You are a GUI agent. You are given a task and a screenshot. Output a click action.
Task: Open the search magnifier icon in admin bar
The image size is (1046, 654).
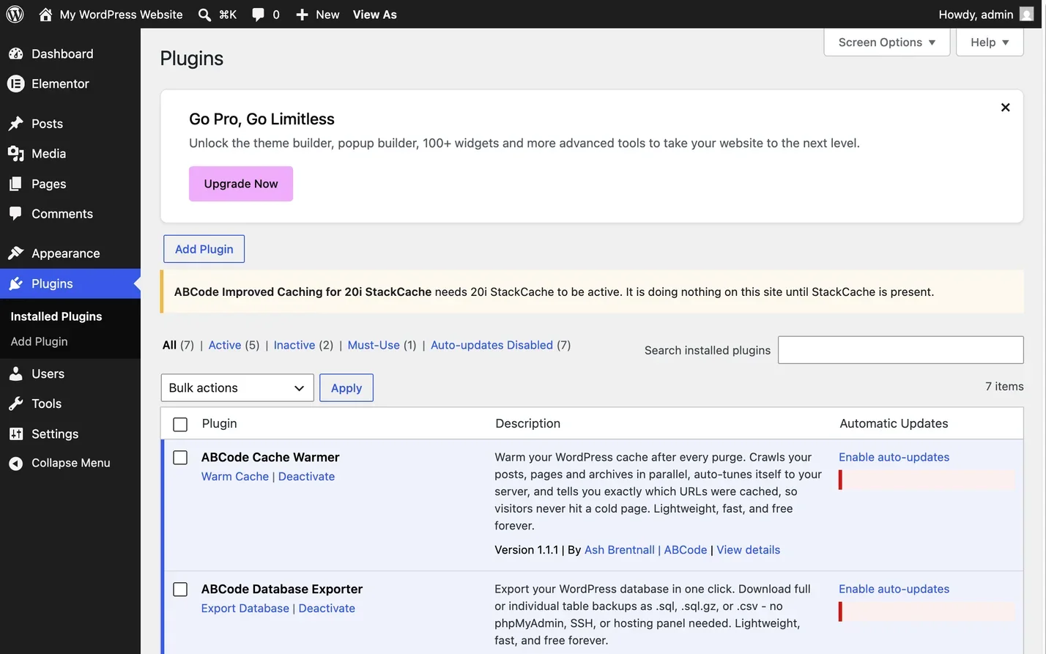click(x=204, y=15)
